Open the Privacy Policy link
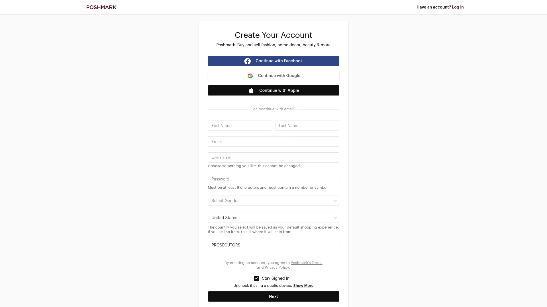This screenshot has width=547, height=307. 277,267
